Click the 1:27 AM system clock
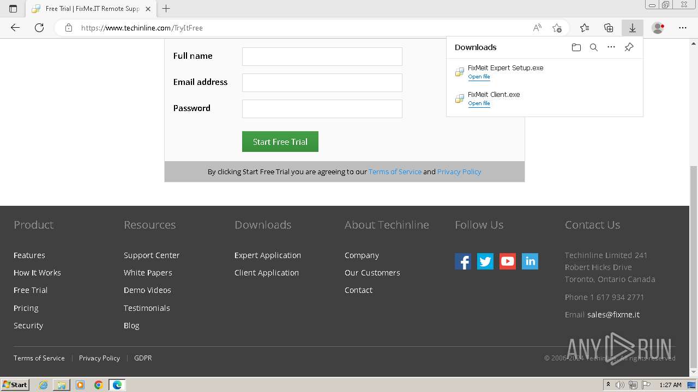The width and height of the screenshot is (698, 392). point(670,385)
